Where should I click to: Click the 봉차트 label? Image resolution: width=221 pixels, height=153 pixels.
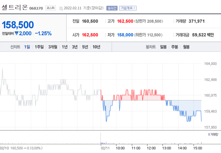151,47
